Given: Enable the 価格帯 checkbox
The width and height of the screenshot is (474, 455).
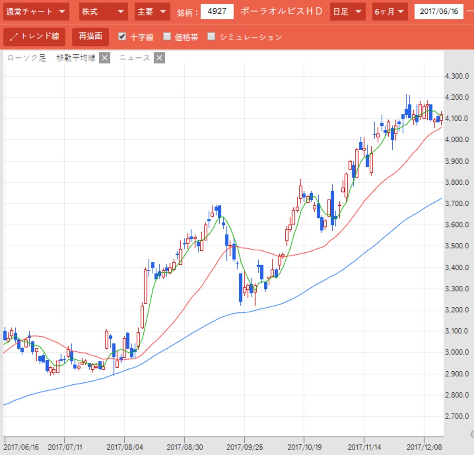Looking at the screenshot, I should tap(167, 36).
